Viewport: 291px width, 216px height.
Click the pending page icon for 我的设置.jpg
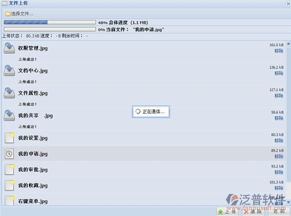[10, 138]
